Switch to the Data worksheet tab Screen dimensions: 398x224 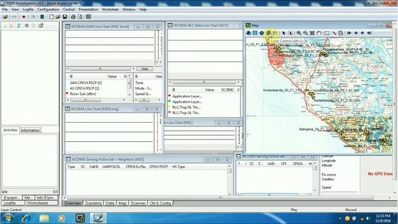coord(110,203)
